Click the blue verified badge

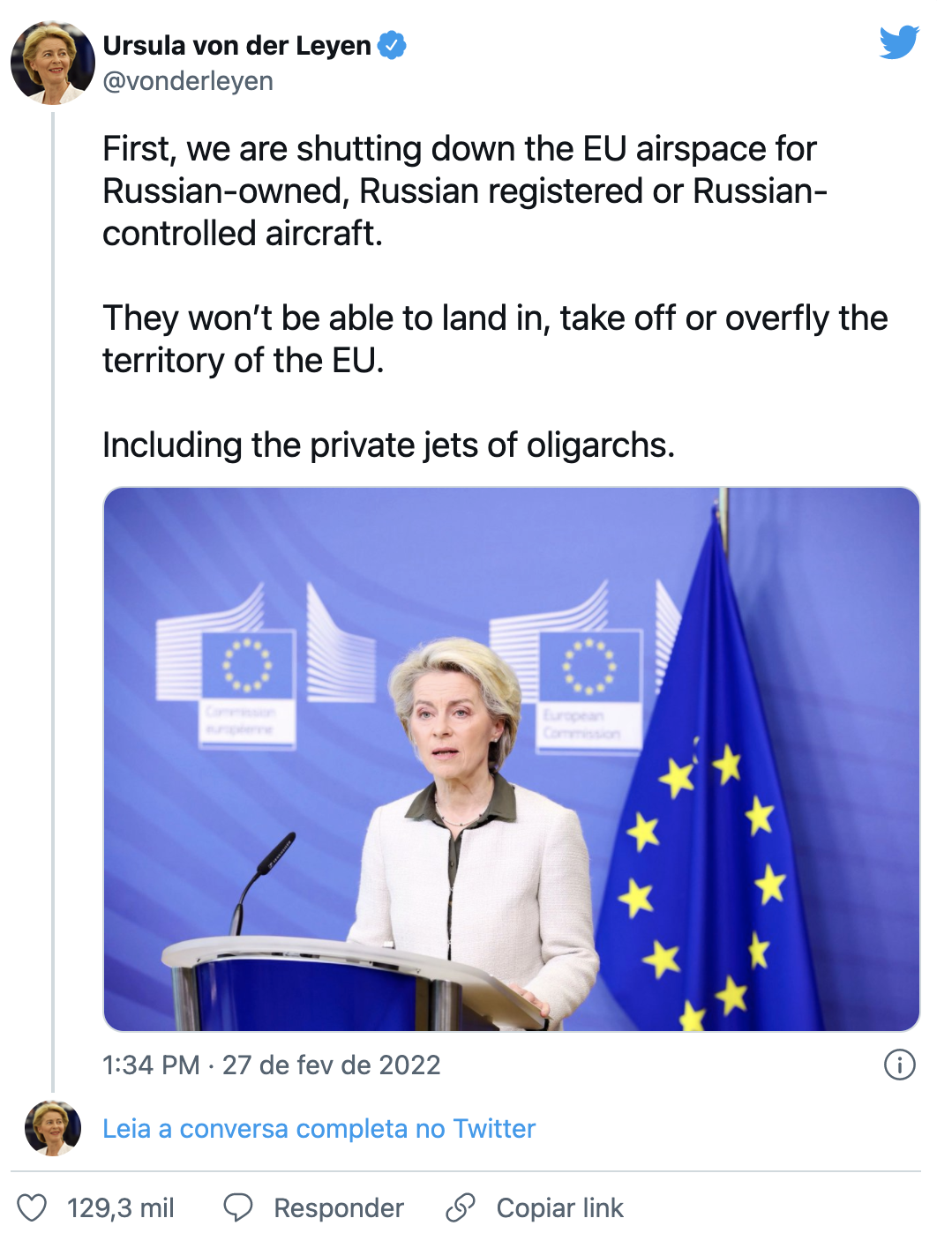point(392,45)
